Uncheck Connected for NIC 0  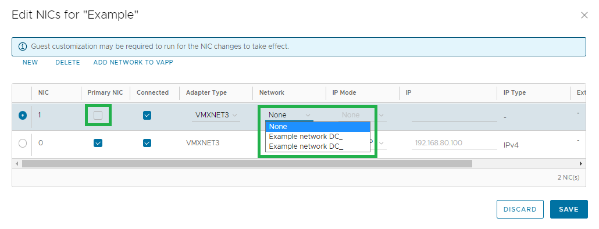click(147, 143)
